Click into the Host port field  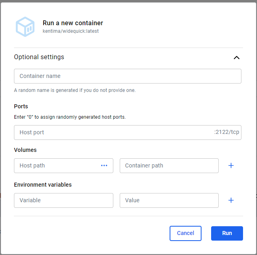pos(112,132)
